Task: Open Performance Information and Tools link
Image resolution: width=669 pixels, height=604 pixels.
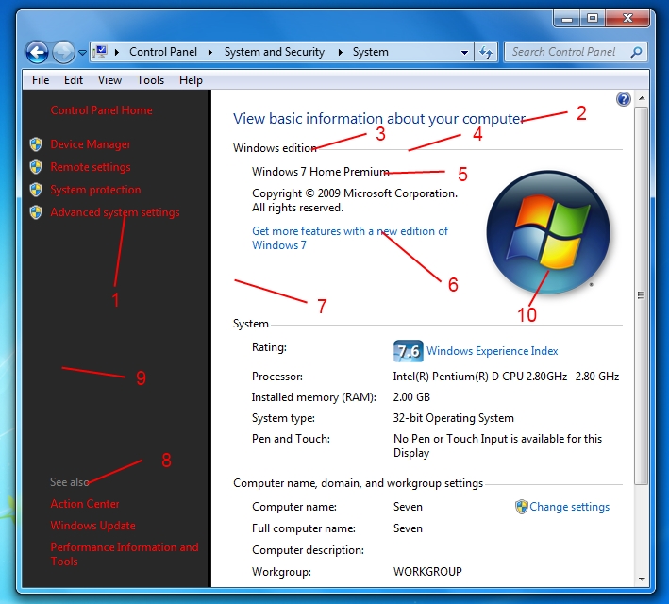Action: click(x=125, y=554)
